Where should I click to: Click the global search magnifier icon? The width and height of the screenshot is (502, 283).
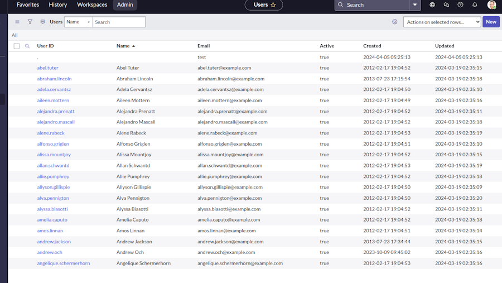[x=341, y=5]
